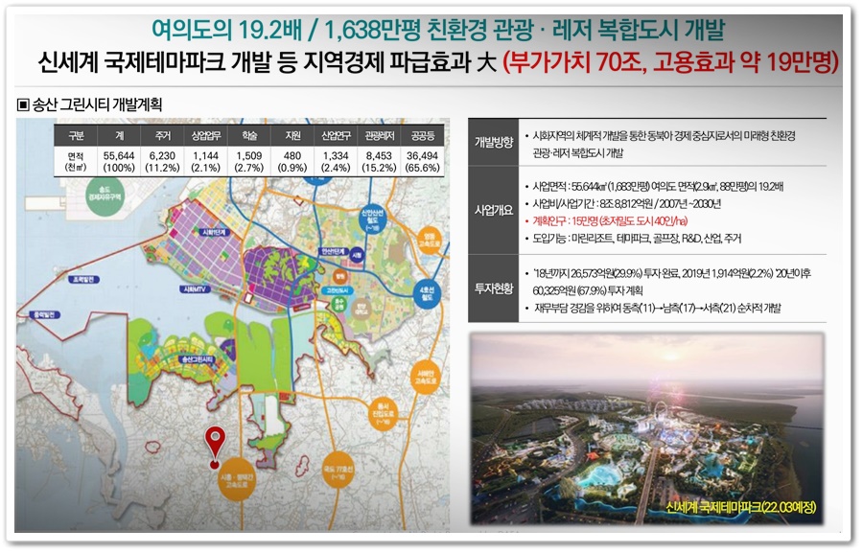Screen dimensions: 863x553
Task: Select the 고잔신도시 map label
Action: (x=337, y=290)
